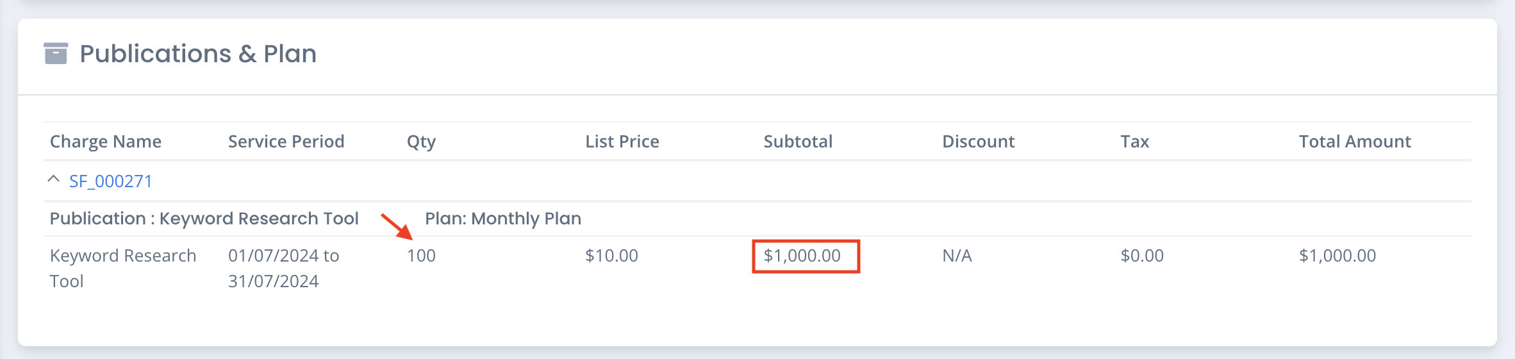Click the Publications & Plan heading
The height and width of the screenshot is (359, 1515).
[198, 54]
